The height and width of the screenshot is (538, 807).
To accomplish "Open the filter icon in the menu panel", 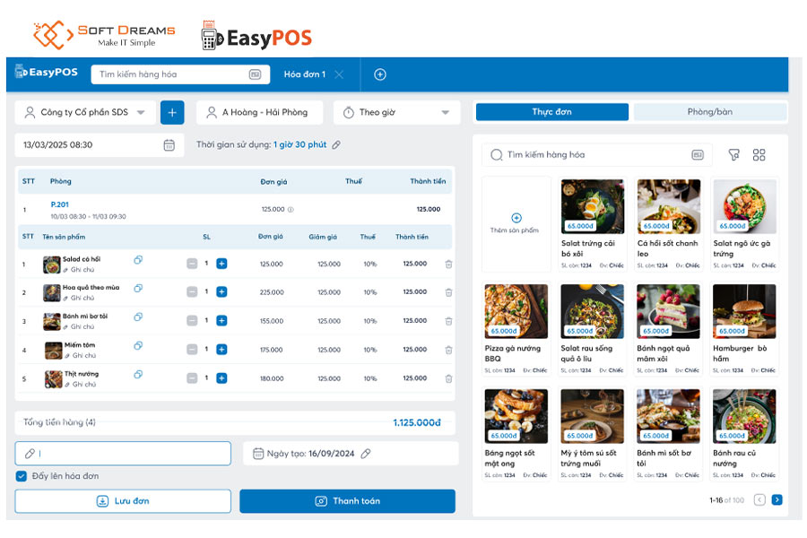I will pyautogui.click(x=733, y=155).
